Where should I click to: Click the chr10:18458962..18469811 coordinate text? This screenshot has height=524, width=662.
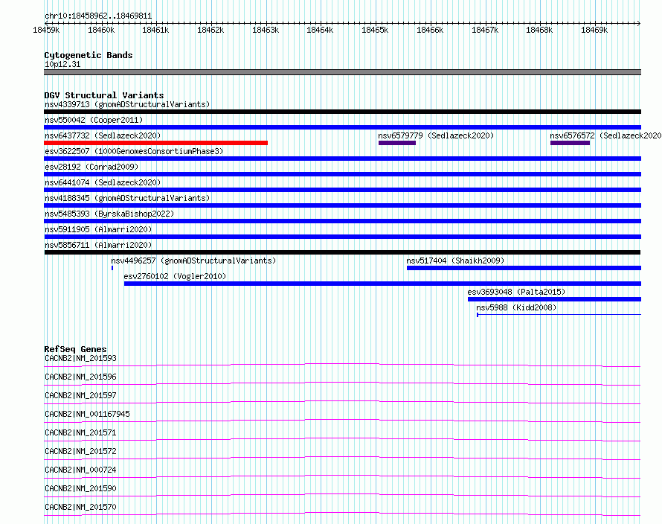pyautogui.click(x=98, y=16)
